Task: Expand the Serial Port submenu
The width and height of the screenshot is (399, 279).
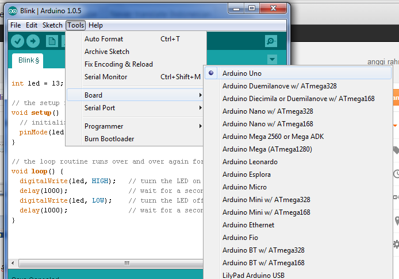Action: (x=135, y=108)
